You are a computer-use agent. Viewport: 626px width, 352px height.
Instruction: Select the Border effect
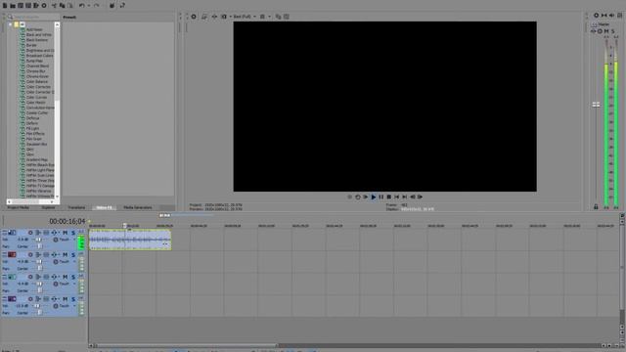pos(31,45)
